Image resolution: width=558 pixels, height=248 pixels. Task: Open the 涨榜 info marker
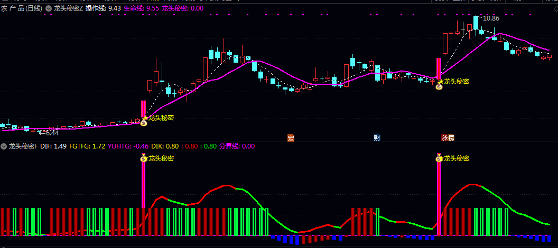click(448, 138)
